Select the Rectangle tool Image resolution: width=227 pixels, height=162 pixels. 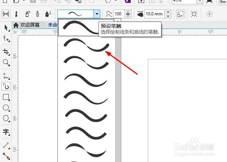click(6, 97)
